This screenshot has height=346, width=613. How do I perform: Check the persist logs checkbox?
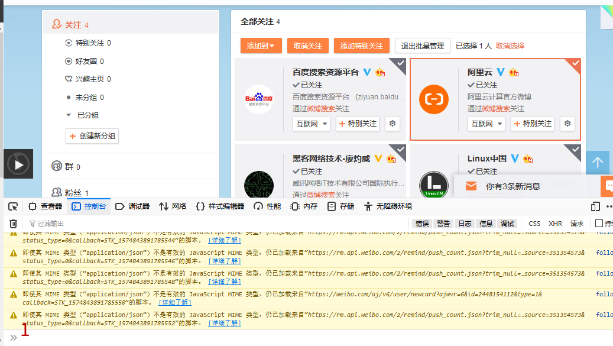(x=599, y=223)
